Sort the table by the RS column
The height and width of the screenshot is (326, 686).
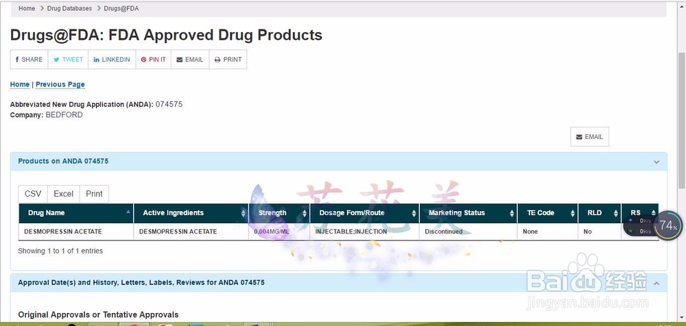pyautogui.click(x=639, y=213)
